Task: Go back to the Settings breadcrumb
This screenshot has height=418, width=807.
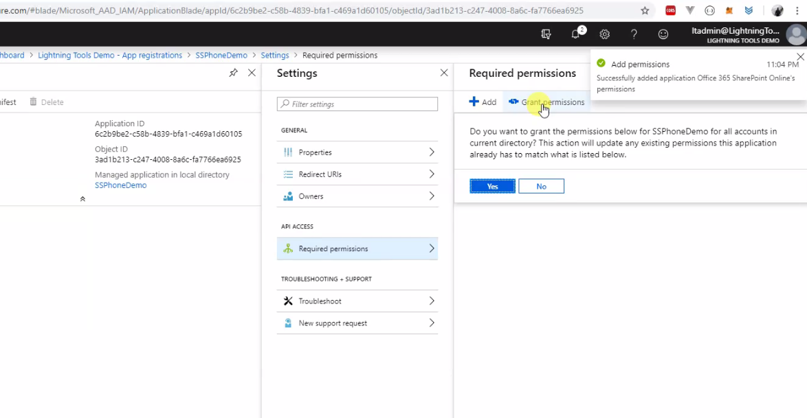Action: (275, 55)
